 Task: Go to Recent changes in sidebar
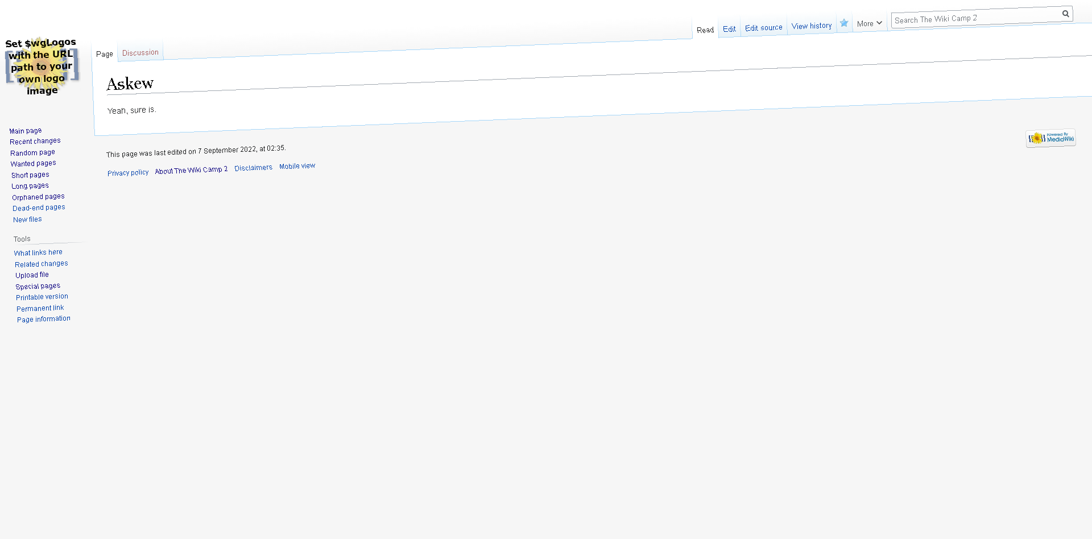35,141
